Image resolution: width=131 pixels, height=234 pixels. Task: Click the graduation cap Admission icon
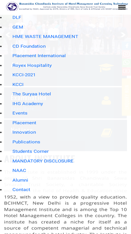click(x=106, y=68)
